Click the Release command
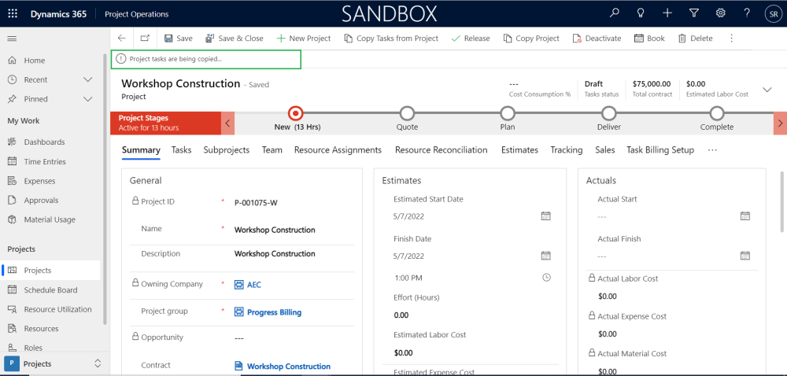 (x=471, y=38)
